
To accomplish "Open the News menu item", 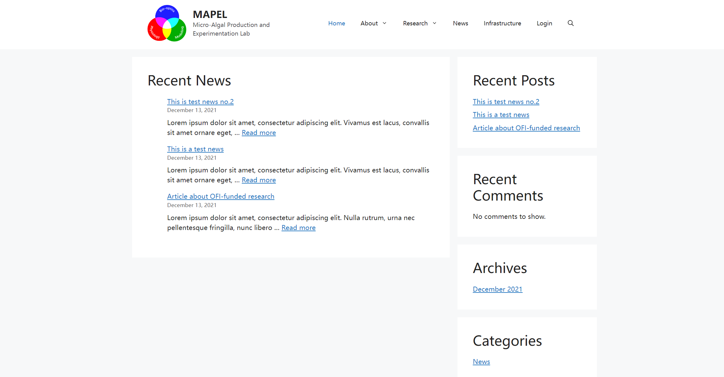I will pos(461,23).
